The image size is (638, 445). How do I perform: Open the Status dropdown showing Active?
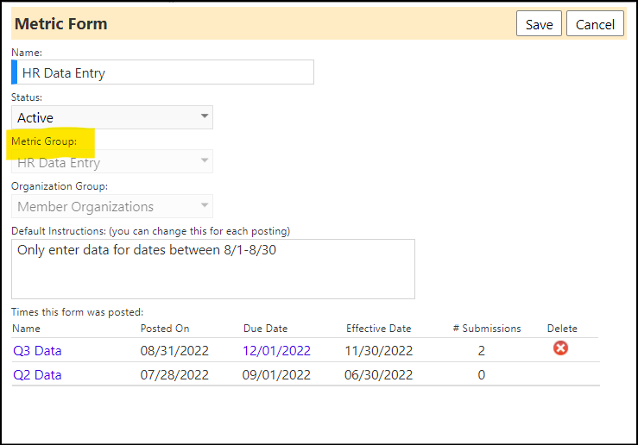(112, 117)
